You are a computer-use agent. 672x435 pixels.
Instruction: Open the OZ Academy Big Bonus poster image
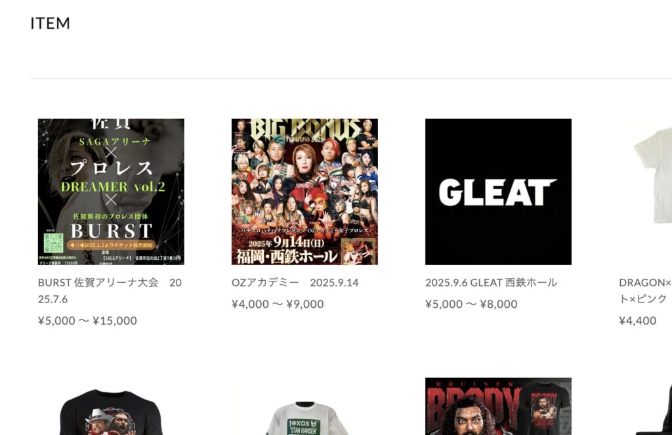[304, 192]
